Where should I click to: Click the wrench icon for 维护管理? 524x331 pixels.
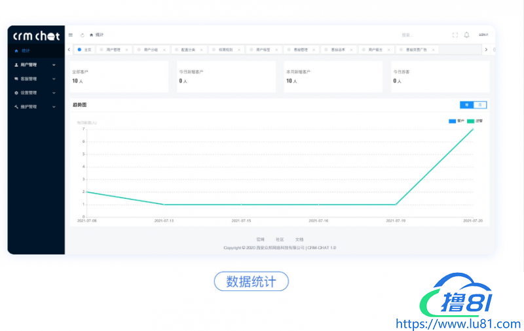tap(16, 106)
